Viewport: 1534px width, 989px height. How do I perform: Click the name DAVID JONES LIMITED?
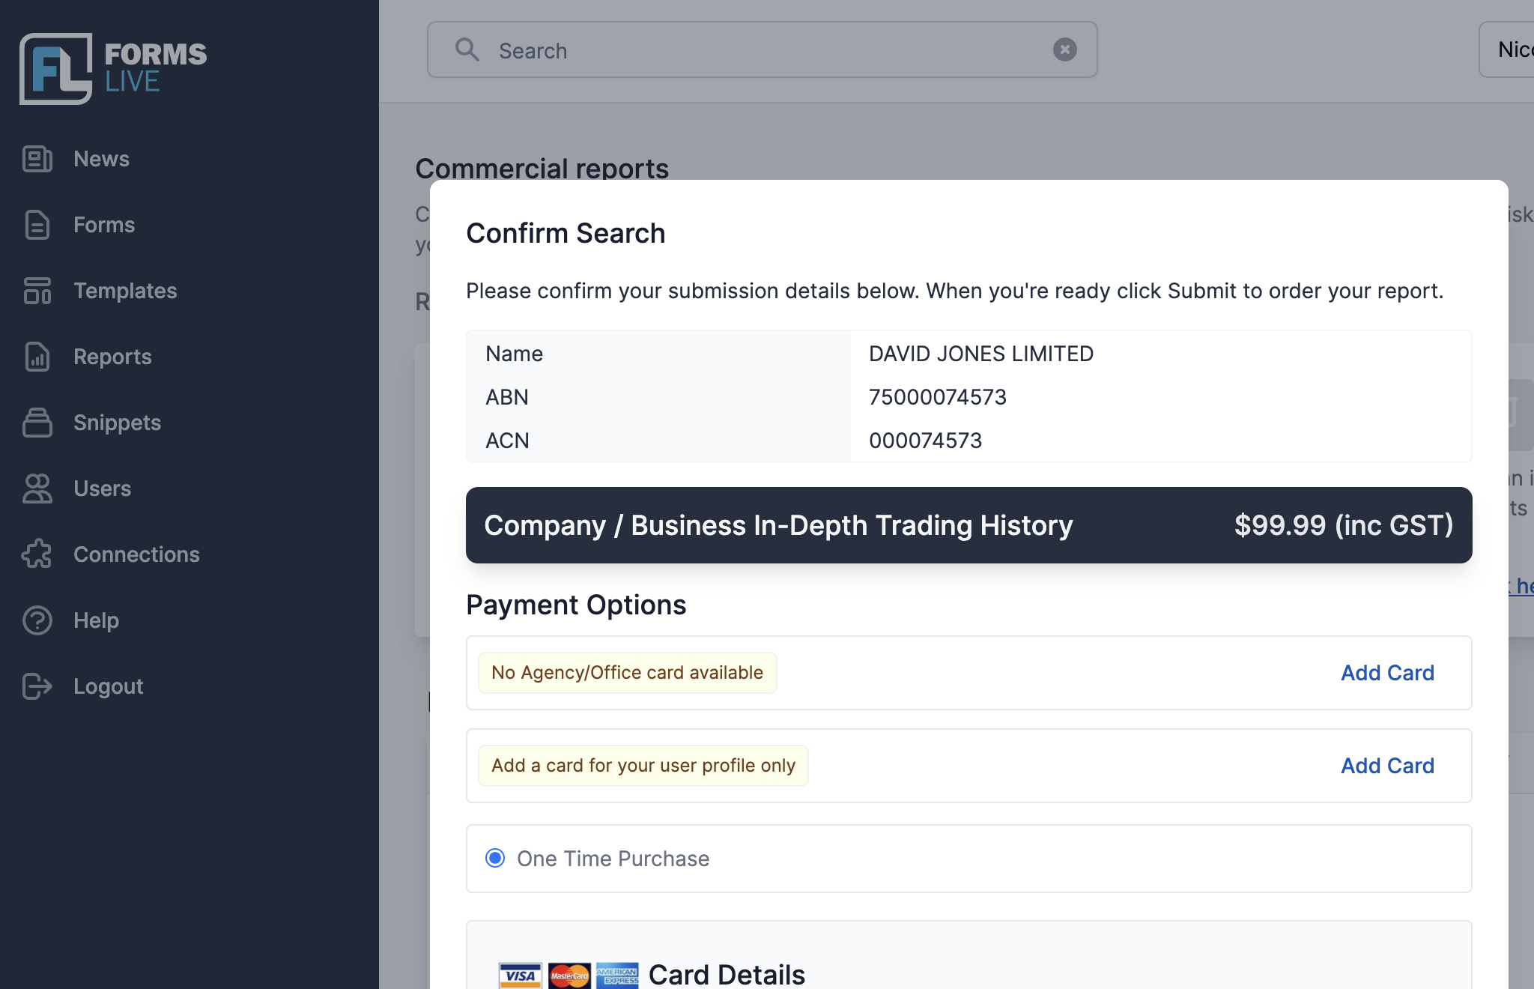981,354
